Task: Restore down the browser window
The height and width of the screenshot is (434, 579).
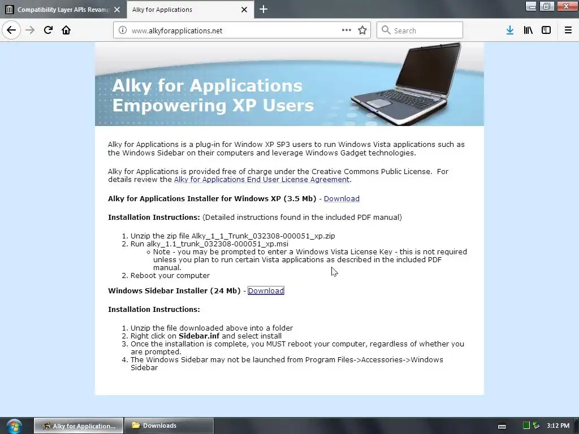Action: click(x=547, y=6)
